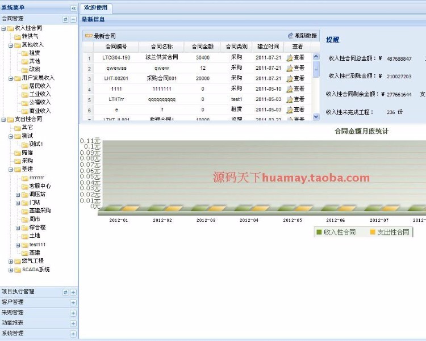The image size is (426, 341).
Task: Collapse the 合同管理 panel with minus icon
Action: pos(73,19)
